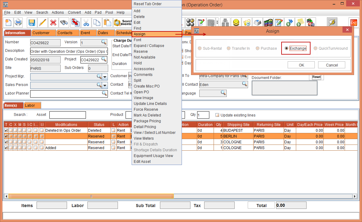
Task: Click the horizontal scrollbar under items grid
Action: pyautogui.click(x=91, y=196)
